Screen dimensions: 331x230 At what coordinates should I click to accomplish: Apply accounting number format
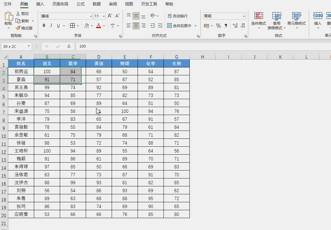coord(207,26)
